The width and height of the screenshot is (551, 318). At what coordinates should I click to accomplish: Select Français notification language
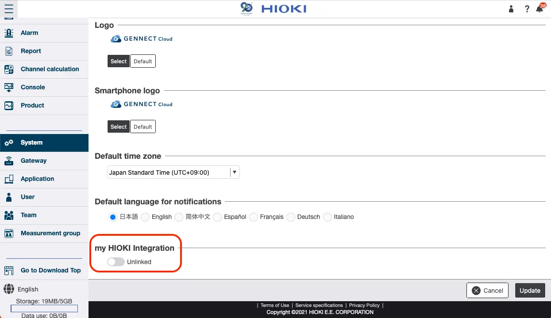coord(254,217)
